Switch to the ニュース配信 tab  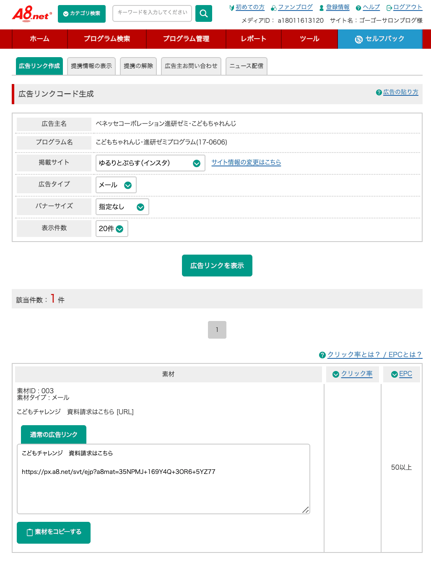point(247,66)
